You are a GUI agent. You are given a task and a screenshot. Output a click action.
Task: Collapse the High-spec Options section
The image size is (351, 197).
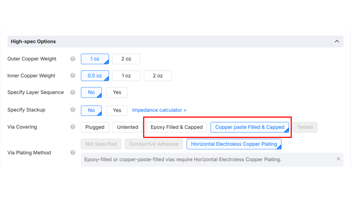click(337, 41)
